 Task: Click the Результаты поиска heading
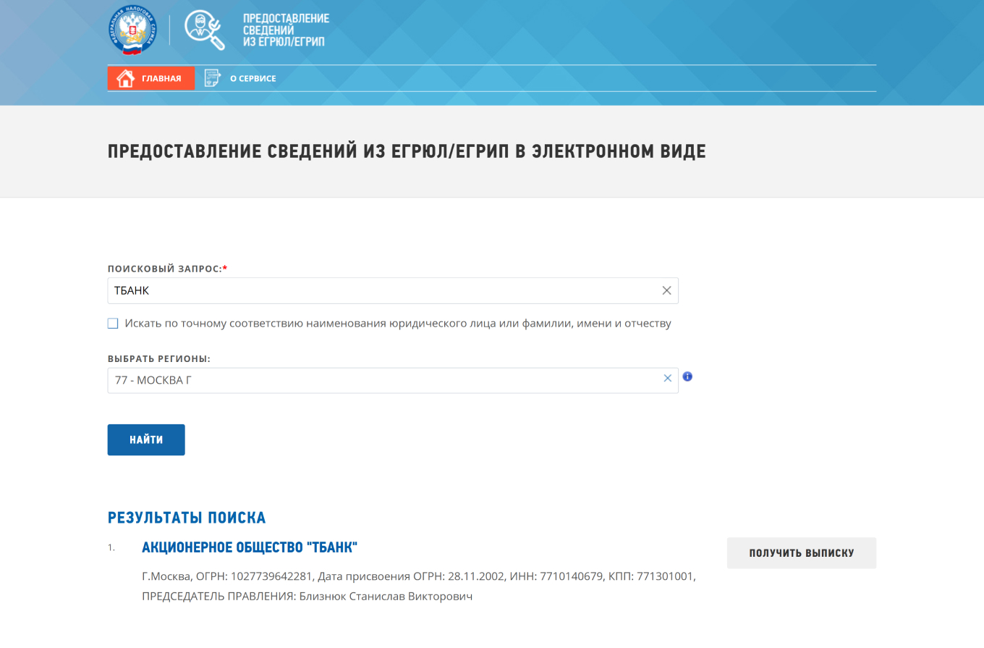[x=187, y=518]
